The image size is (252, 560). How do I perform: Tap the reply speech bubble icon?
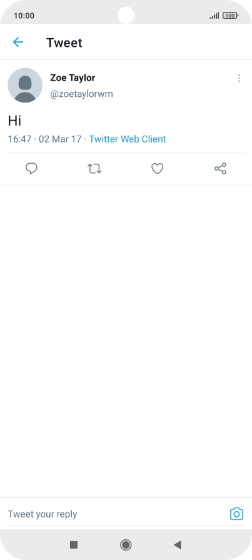point(31,169)
